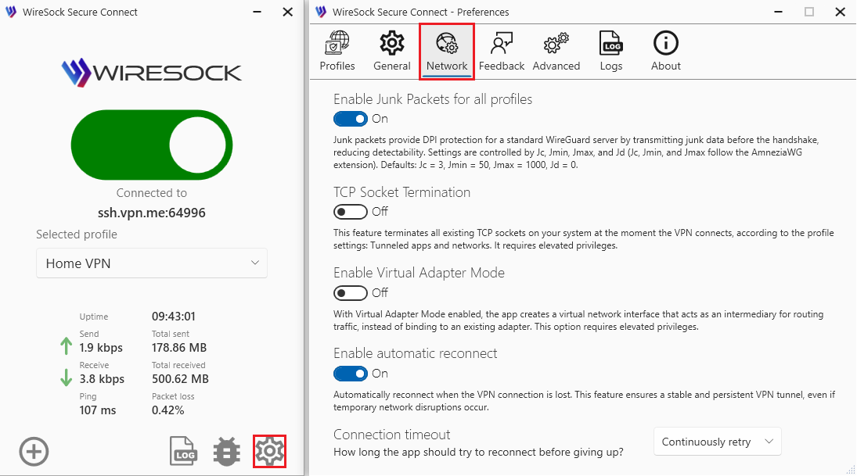Disable automatic reconnect toggle

coord(351,374)
